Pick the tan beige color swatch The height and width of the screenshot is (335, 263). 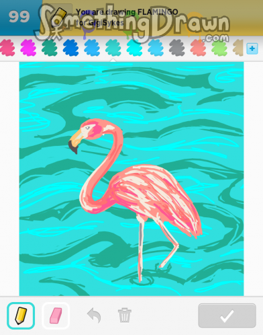238,48
